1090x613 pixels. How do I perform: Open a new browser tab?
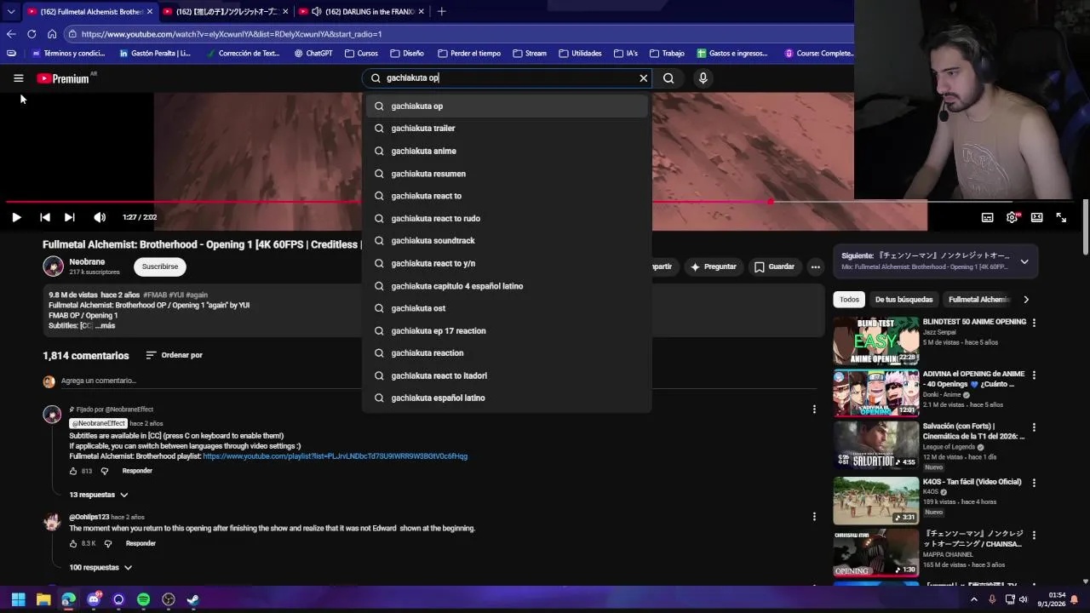(441, 12)
